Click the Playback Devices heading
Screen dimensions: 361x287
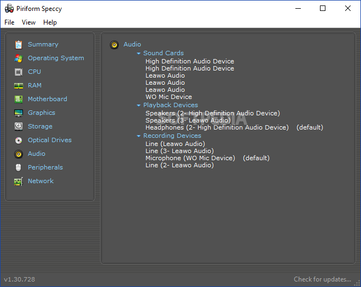[171, 105]
